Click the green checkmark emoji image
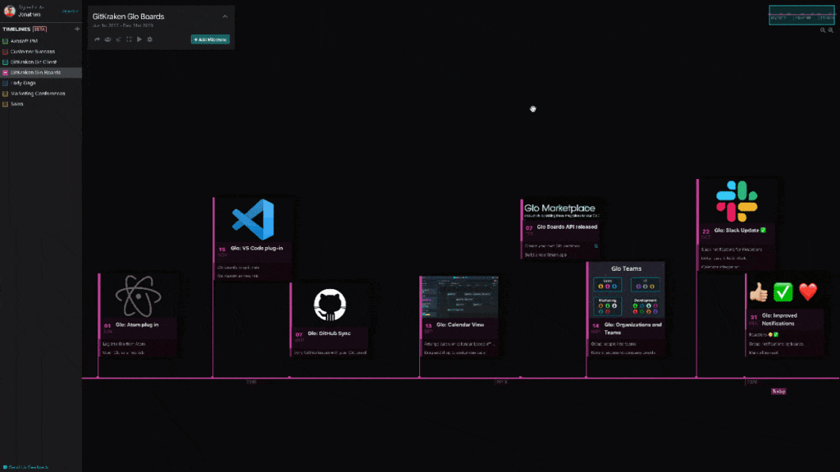840x472 pixels. pos(783,292)
